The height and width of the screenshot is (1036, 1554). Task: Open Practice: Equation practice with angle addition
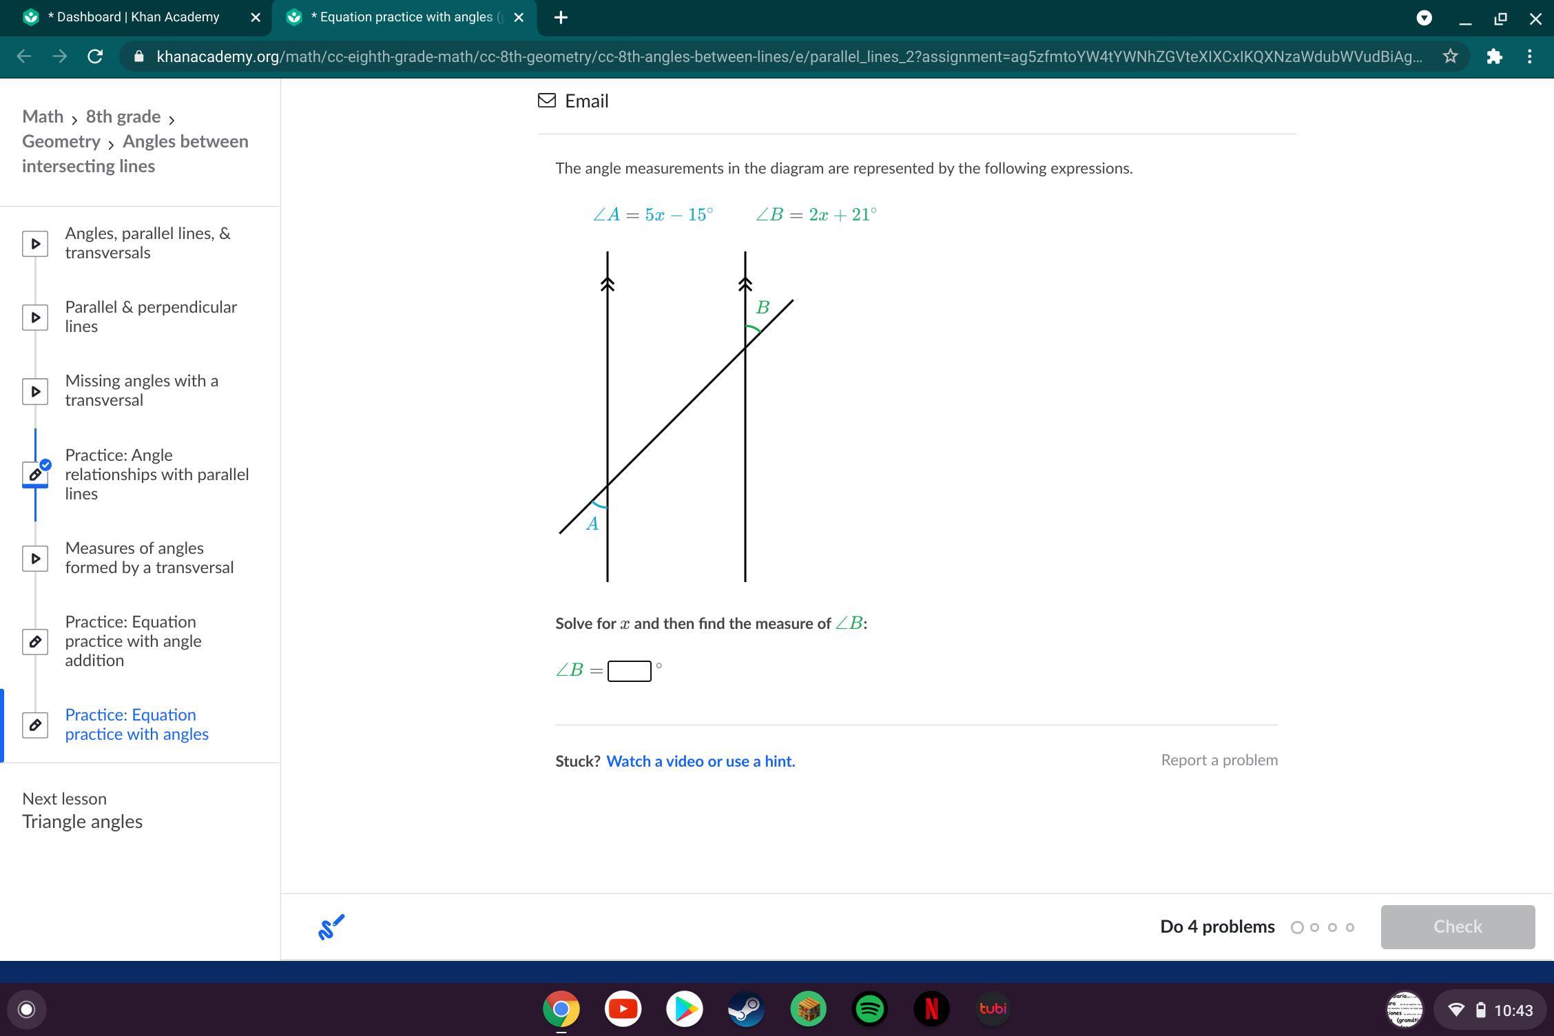[x=133, y=641]
